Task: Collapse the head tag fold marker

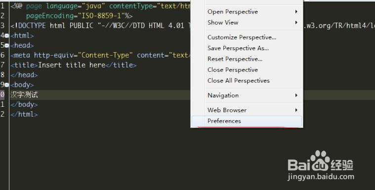Action: tap(7, 46)
